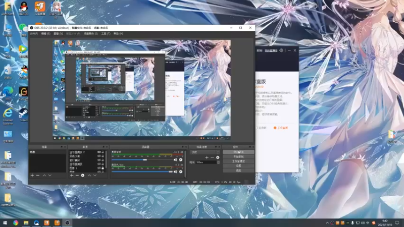The width and height of the screenshot is (404, 227).
Task: Toggle visibility of 显示器捕获 2 source
Action: click(x=98, y=152)
